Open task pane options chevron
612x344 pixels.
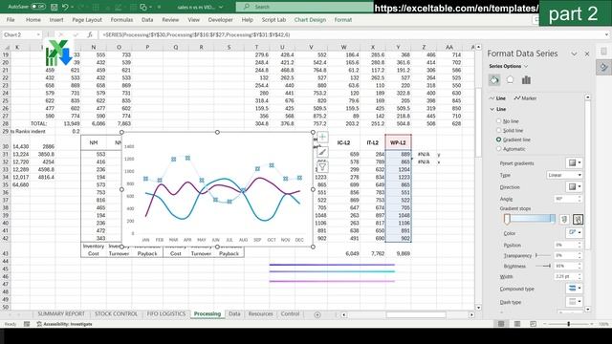click(x=574, y=54)
